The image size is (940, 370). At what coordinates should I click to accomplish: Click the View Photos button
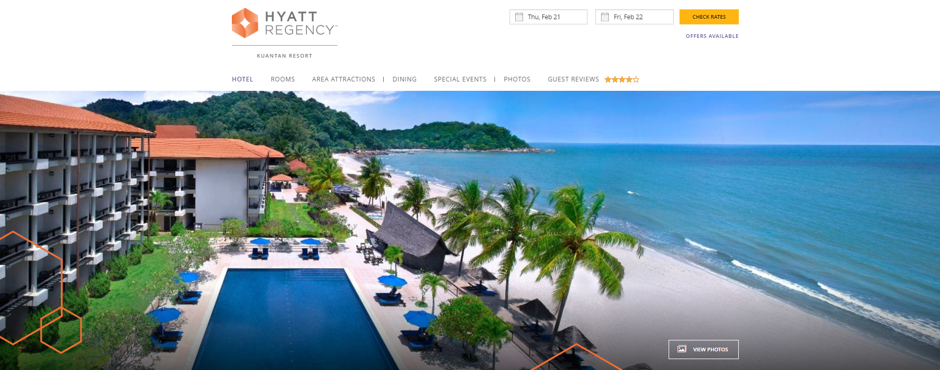(x=703, y=349)
